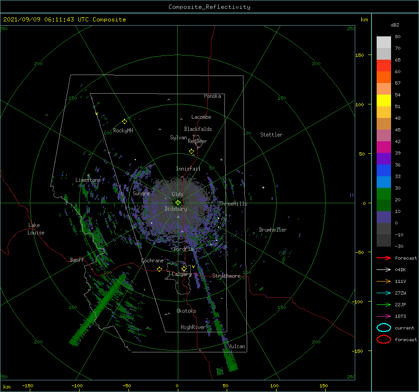This screenshot has width=419, height=392.
Task: Click the Vulcan label
Action: coord(237,346)
